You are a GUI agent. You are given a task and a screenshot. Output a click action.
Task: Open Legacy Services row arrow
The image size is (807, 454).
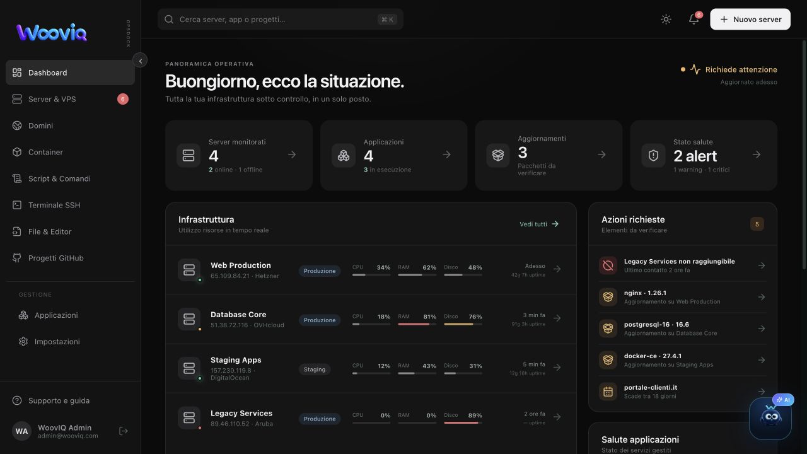[x=557, y=417]
